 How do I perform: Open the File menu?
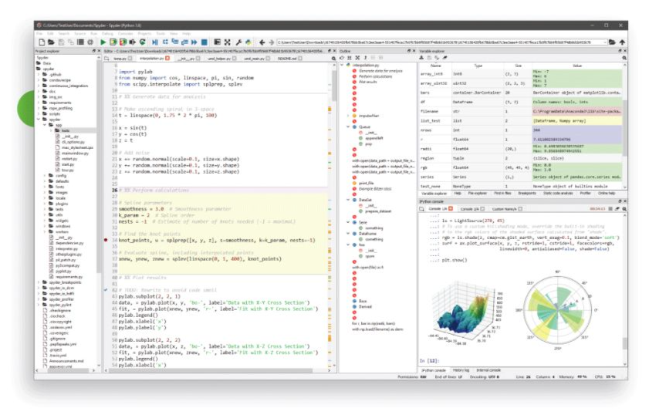(x=39, y=34)
